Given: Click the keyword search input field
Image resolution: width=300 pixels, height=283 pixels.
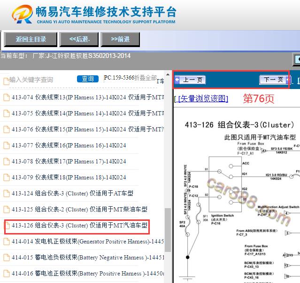Looking at the screenshot, I should tap(42, 80).
